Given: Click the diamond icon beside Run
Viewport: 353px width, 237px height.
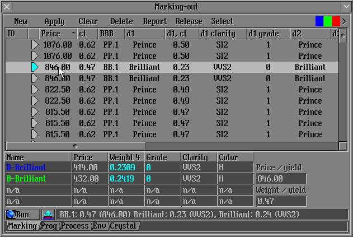Looking at the screenshot, I should (48, 215).
